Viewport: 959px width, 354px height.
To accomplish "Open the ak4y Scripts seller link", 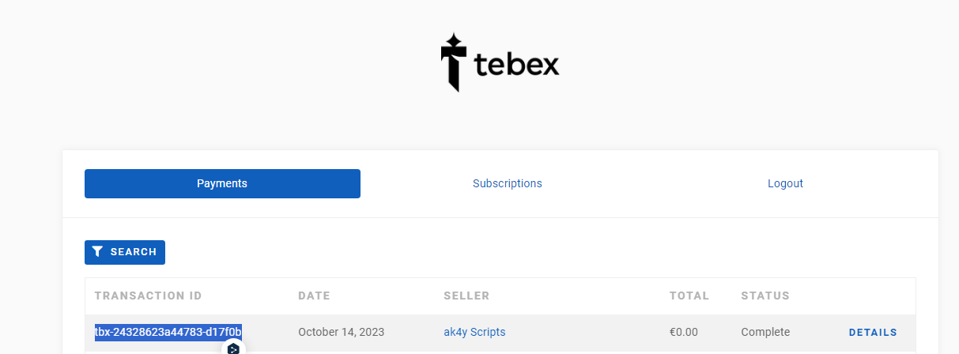I will tap(474, 333).
